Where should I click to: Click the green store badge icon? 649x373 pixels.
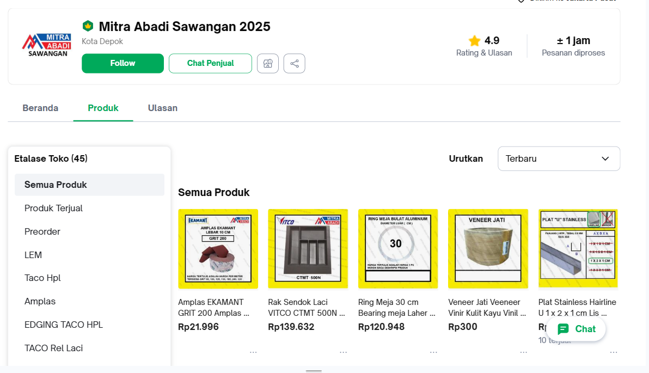pos(88,26)
